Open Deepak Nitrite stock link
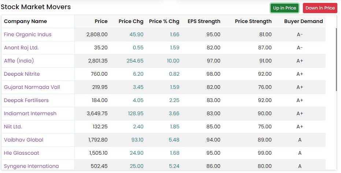 22,74
